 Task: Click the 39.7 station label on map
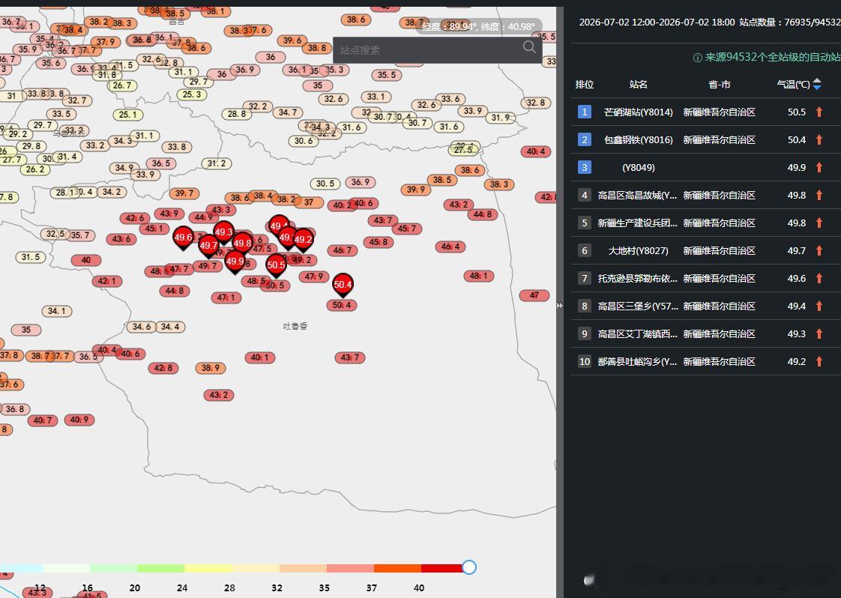coord(184,193)
